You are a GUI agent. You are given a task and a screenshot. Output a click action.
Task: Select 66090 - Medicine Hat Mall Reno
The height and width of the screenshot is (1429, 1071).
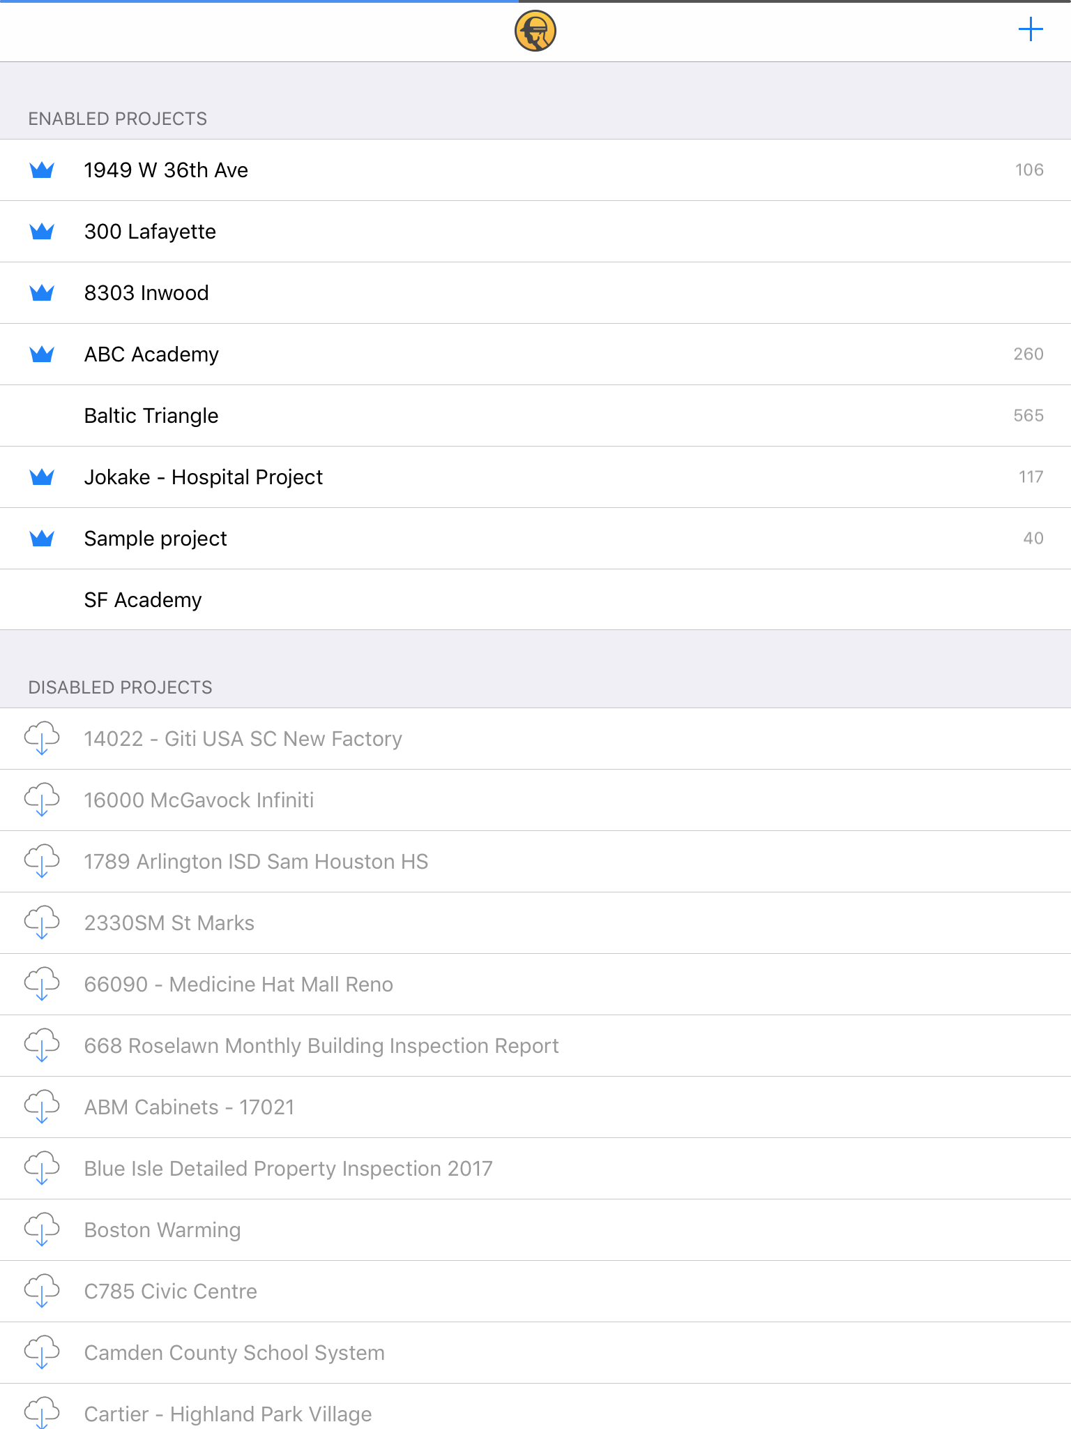(x=238, y=985)
